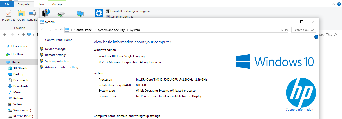This screenshot has width=342, height=119.
Task: Refresh the System window address bar
Action: [286, 30]
